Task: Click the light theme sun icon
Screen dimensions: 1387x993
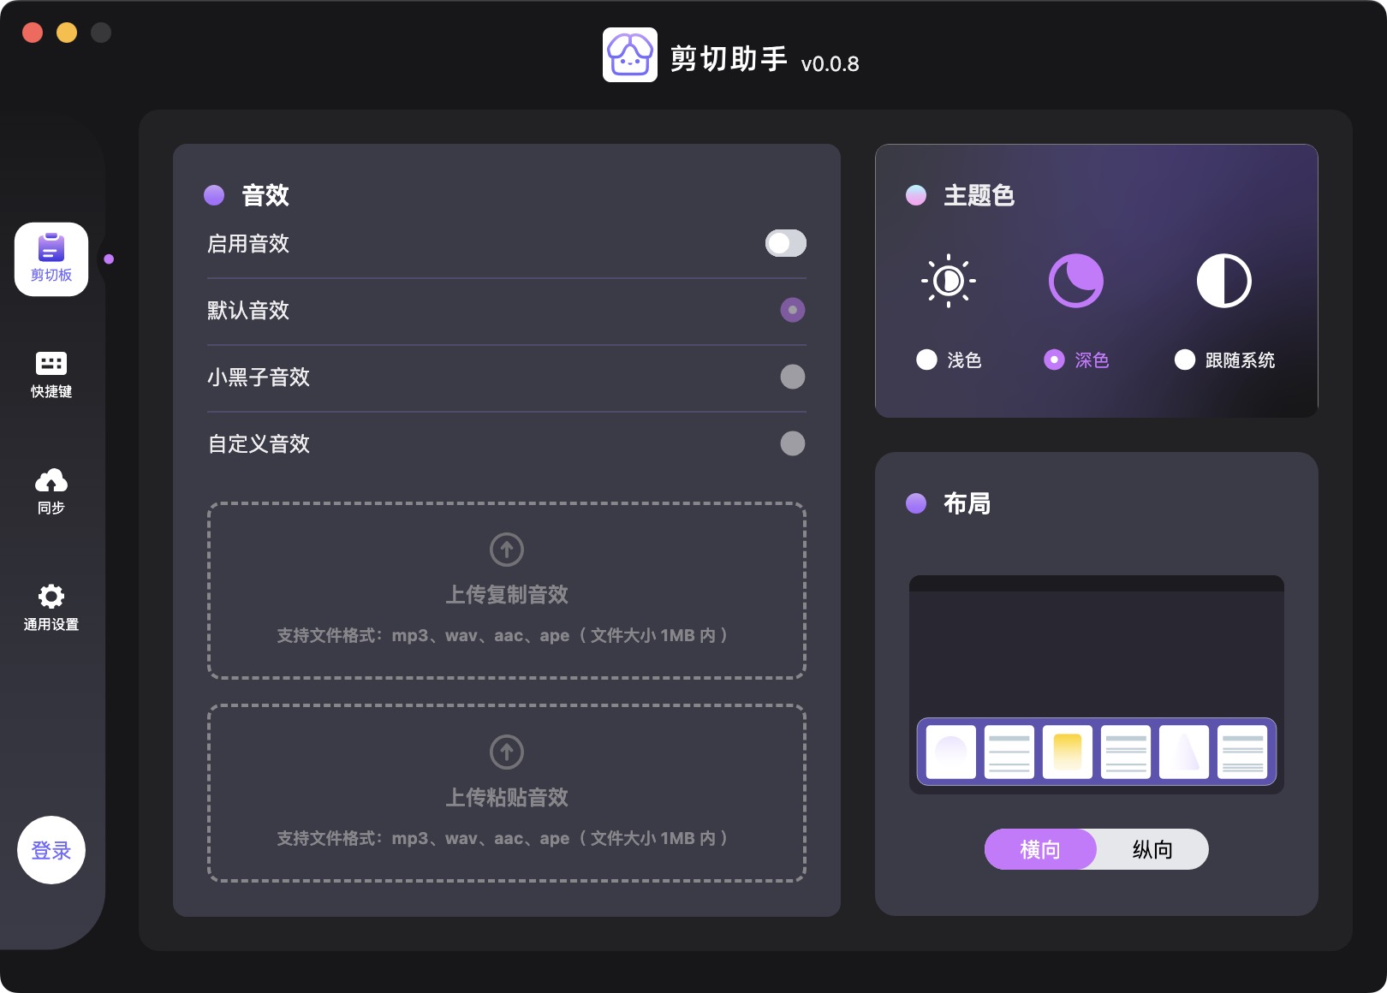Action: pos(949,281)
